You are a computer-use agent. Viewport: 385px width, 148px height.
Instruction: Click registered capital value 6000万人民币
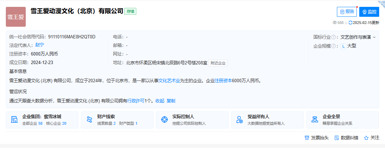[x=44, y=54]
